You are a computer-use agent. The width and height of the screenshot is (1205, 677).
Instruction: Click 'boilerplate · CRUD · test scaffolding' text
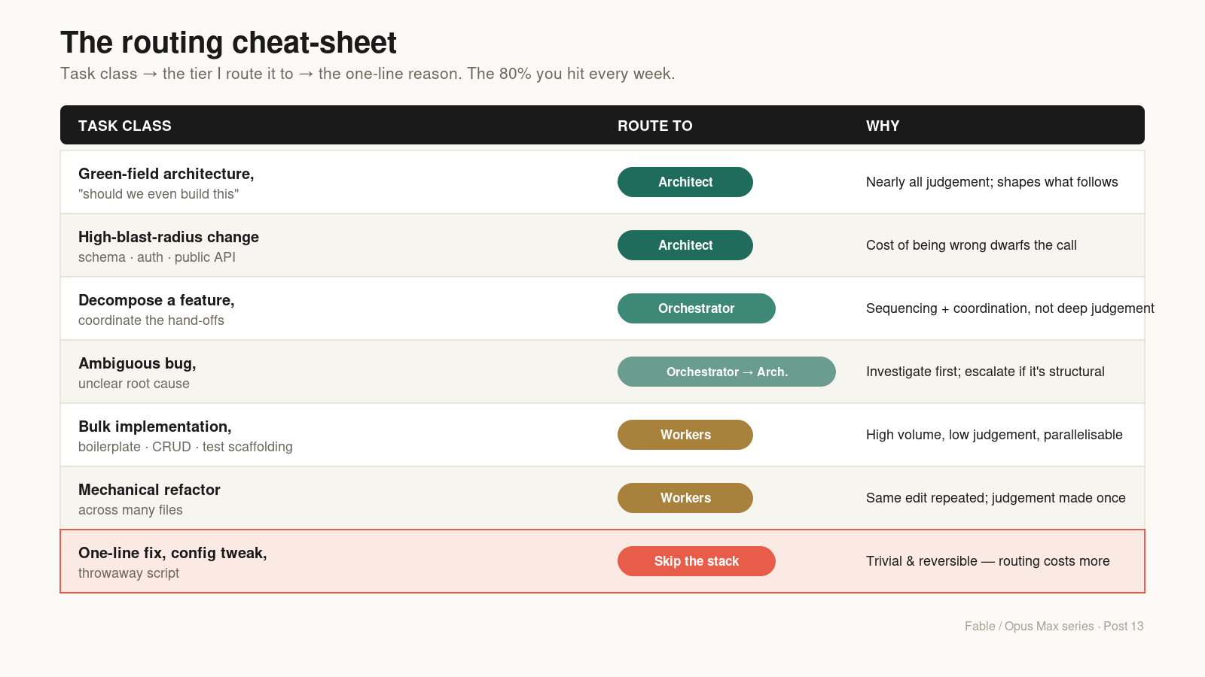pyautogui.click(x=185, y=447)
